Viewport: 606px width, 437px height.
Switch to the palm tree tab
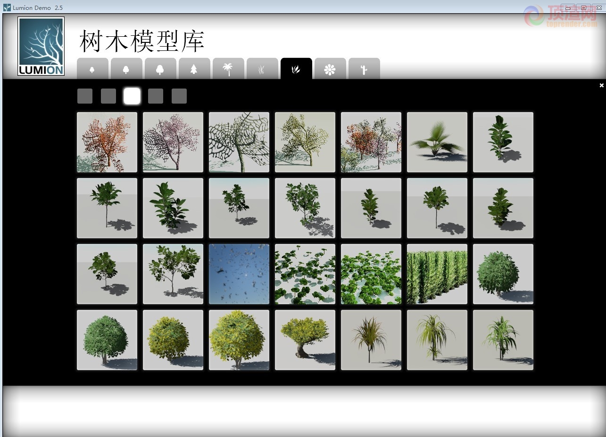[228, 69]
